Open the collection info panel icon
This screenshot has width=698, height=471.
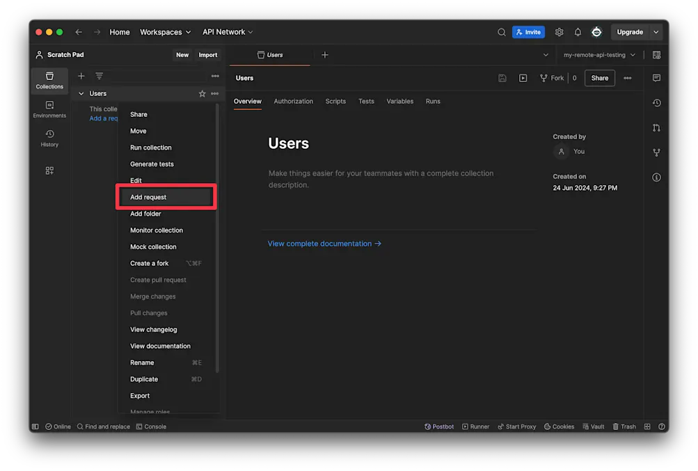coord(656,177)
